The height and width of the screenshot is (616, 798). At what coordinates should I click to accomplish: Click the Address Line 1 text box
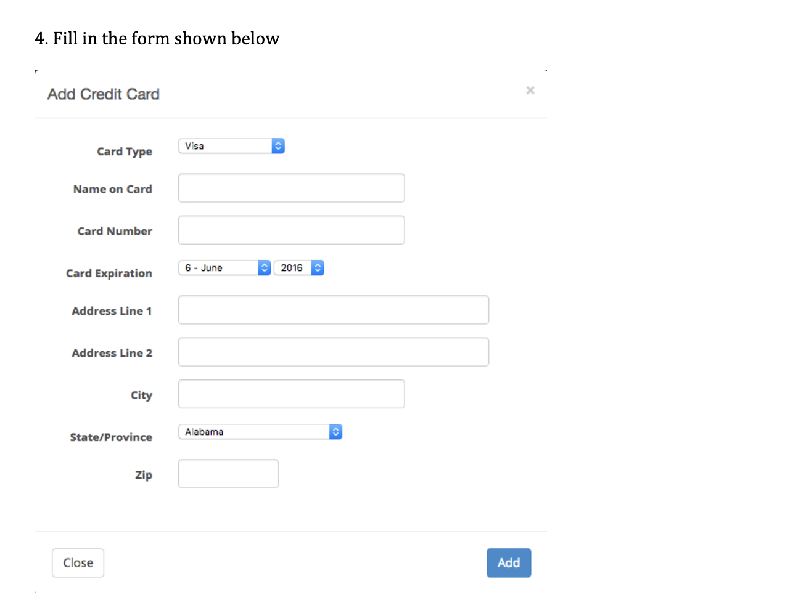(x=333, y=310)
